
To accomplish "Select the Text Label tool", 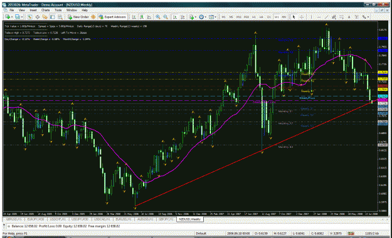I will coord(356,17).
